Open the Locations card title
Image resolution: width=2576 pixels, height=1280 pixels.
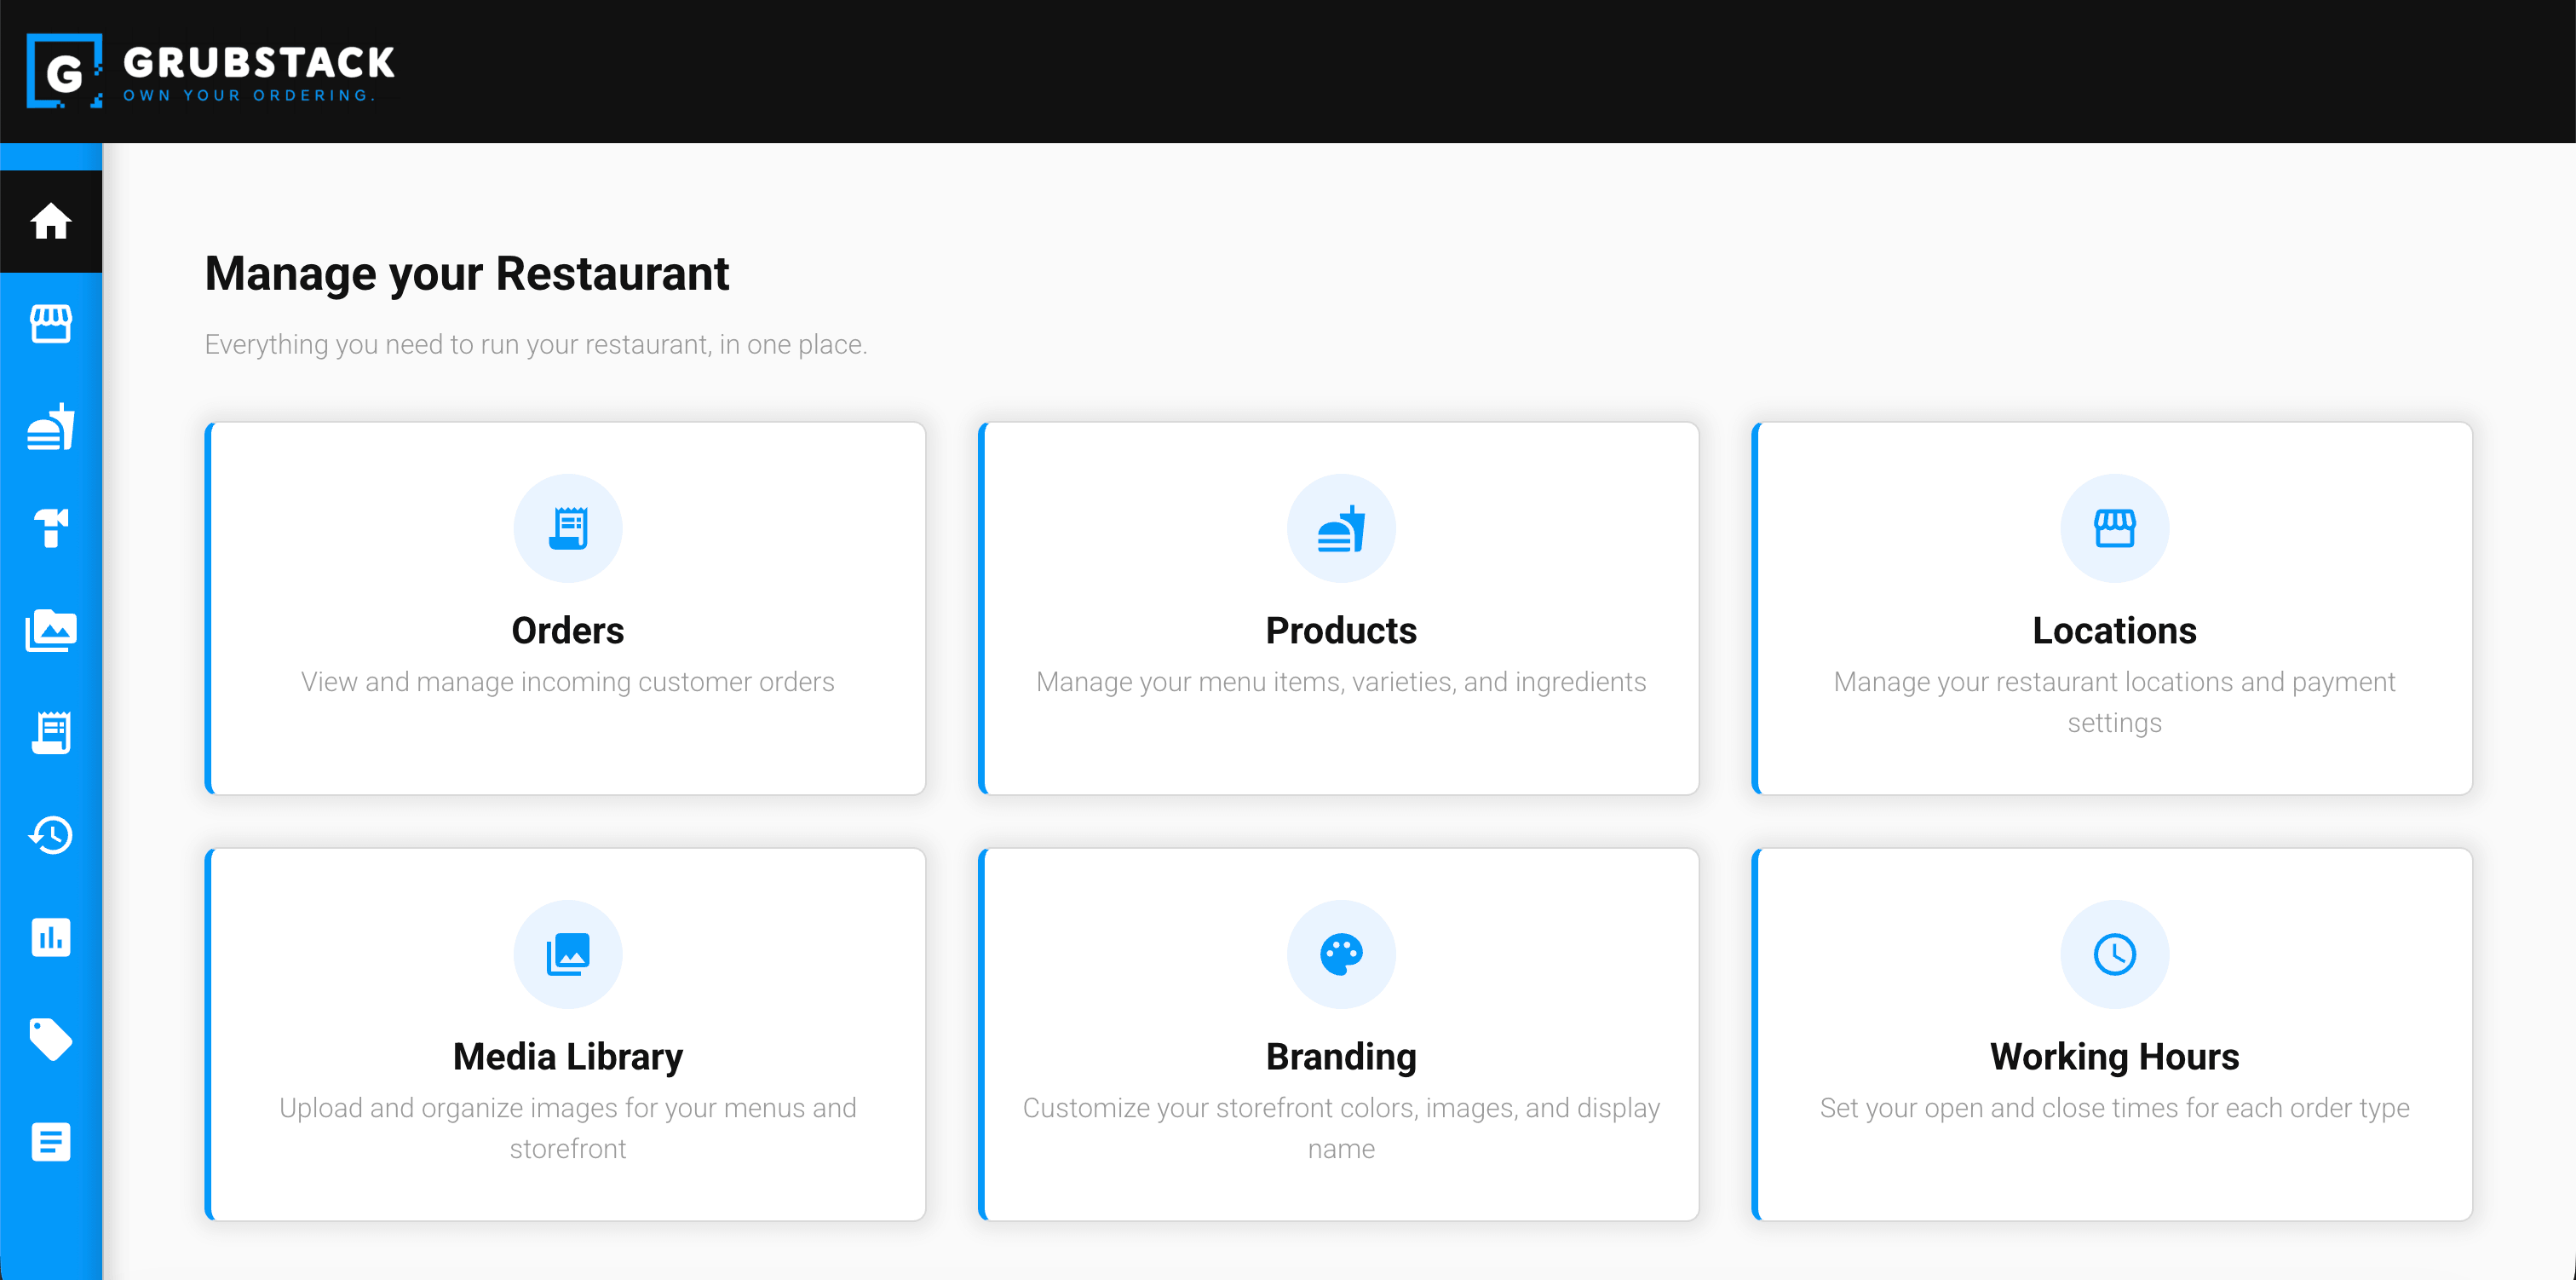pos(2114,631)
